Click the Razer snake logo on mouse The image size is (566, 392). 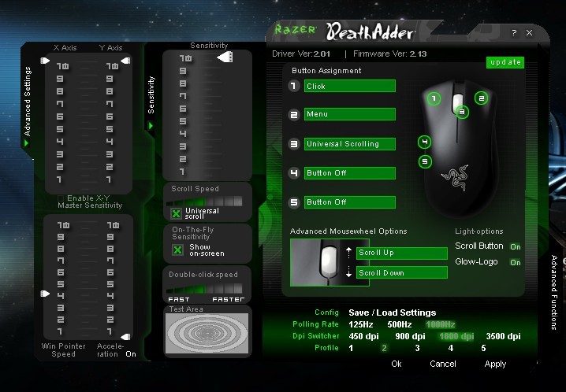pyautogui.click(x=455, y=177)
